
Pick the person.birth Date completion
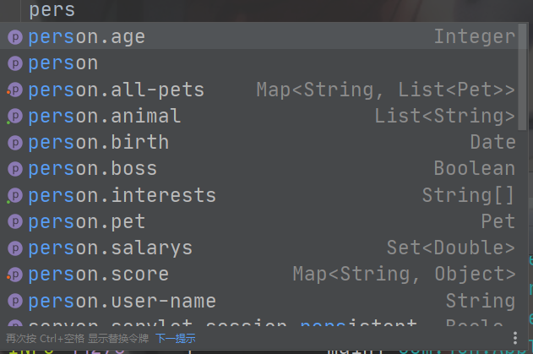pyautogui.click(x=253, y=143)
